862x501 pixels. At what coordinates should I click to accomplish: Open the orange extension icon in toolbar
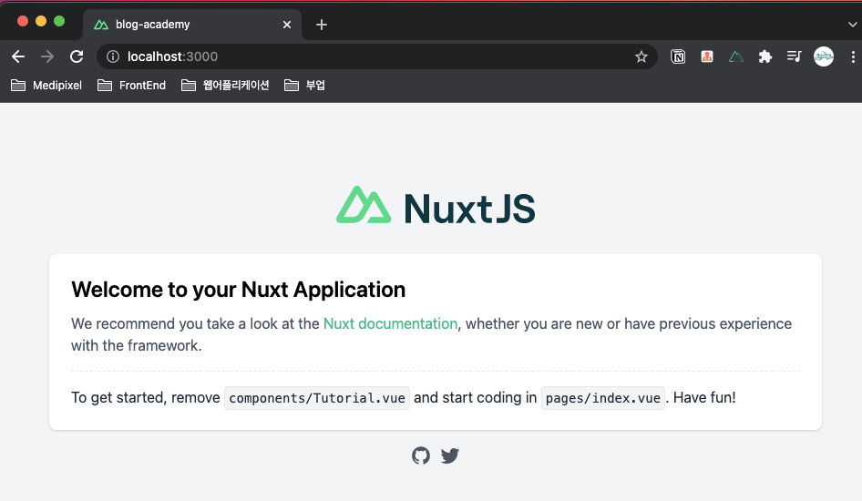click(x=707, y=56)
